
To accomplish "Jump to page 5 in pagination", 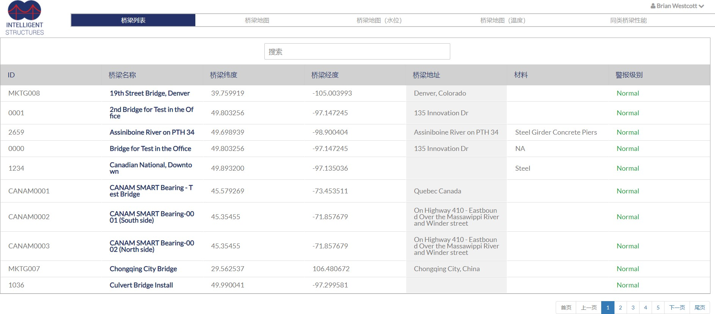I will coord(658,308).
